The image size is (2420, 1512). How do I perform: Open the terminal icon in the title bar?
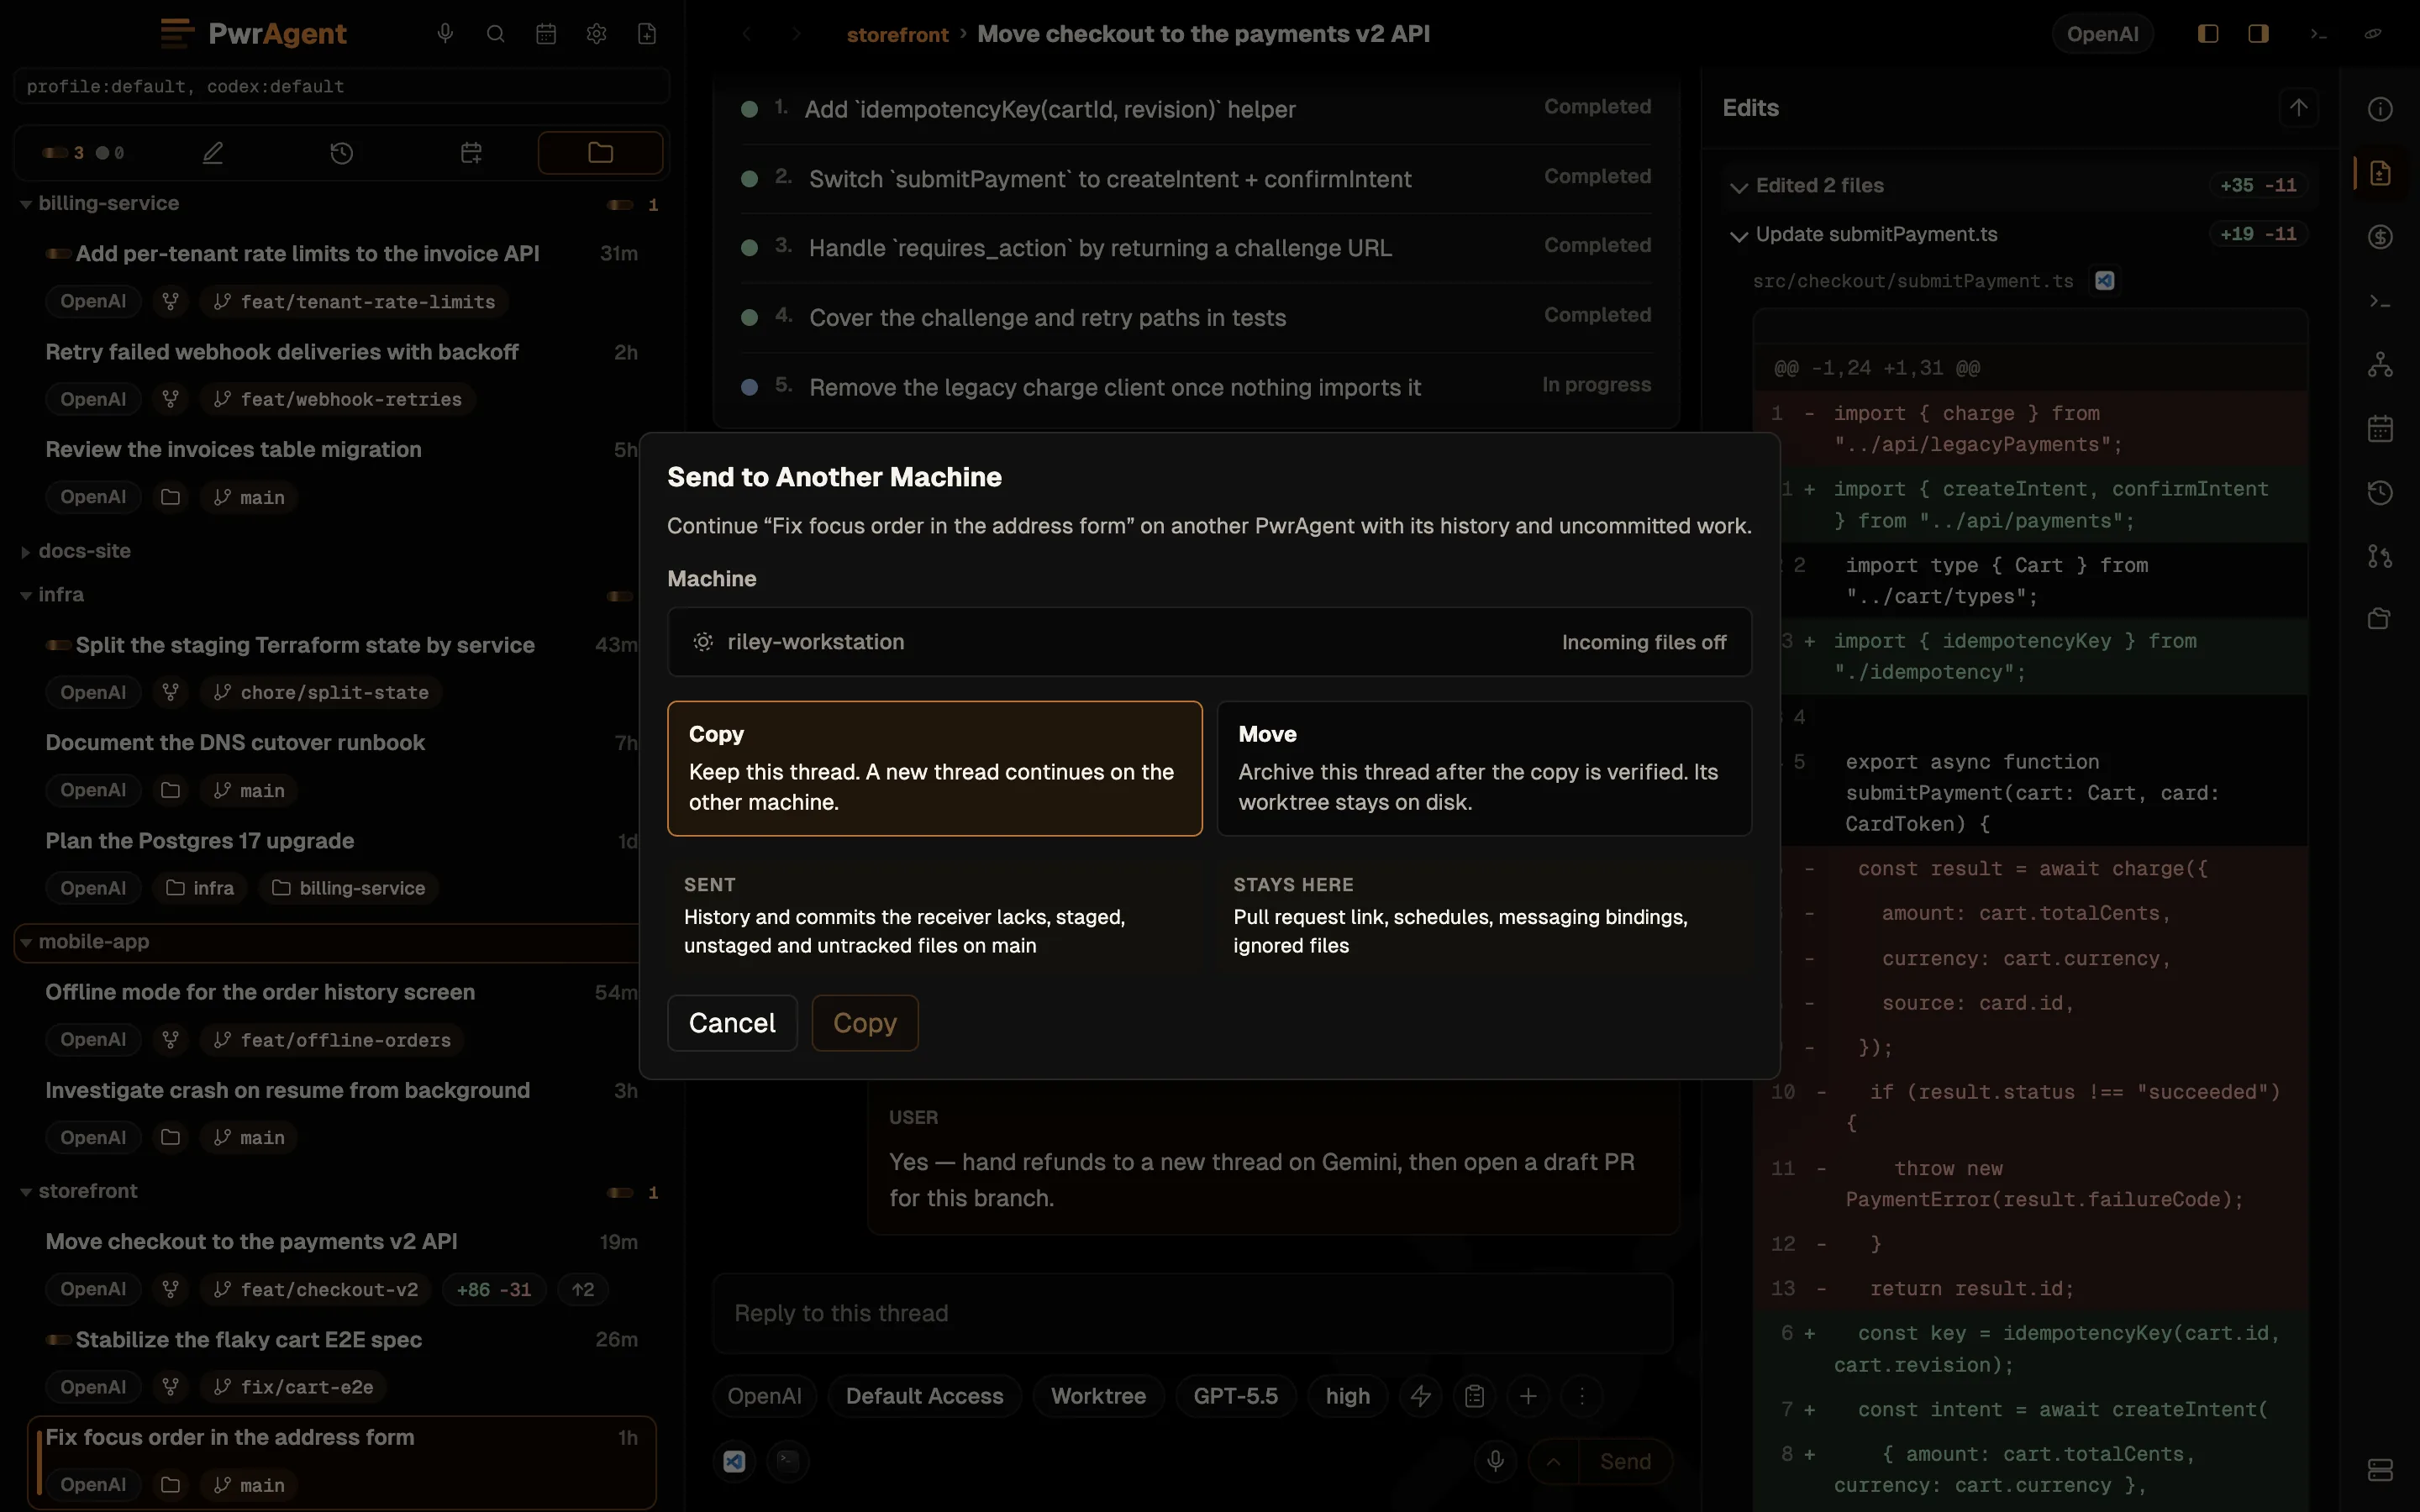click(x=2319, y=34)
